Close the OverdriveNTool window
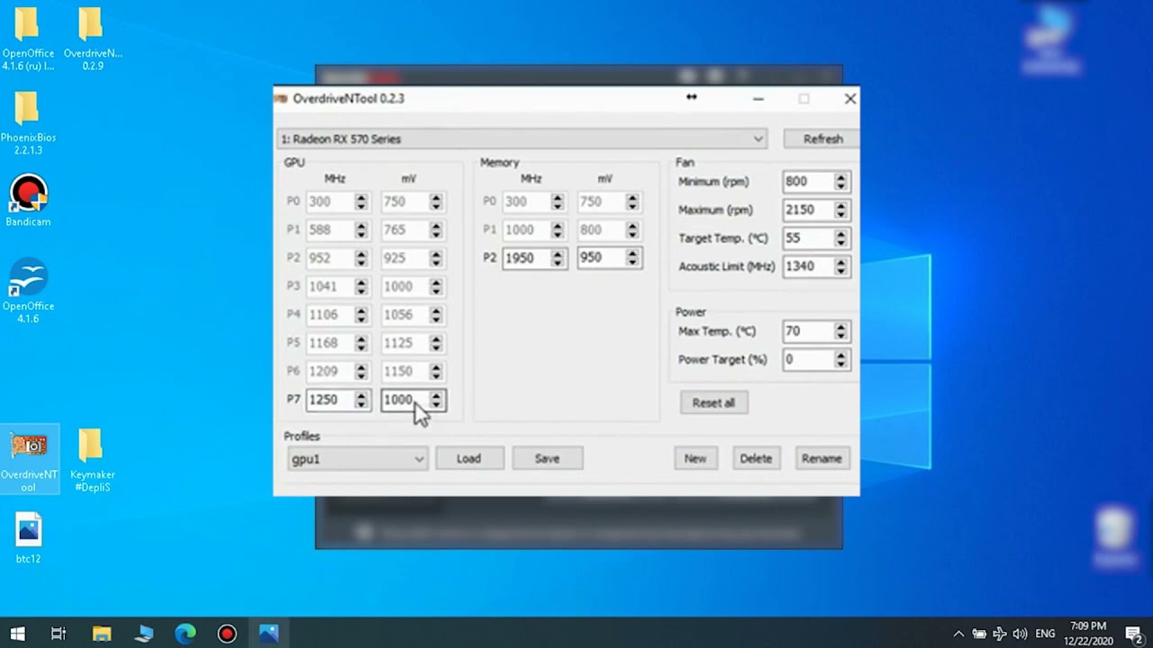The height and width of the screenshot is (648, 1153). pos(849,99)
